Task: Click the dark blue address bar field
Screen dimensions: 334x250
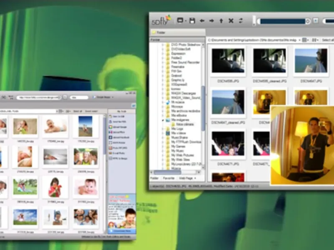Action: coord(283,21)
